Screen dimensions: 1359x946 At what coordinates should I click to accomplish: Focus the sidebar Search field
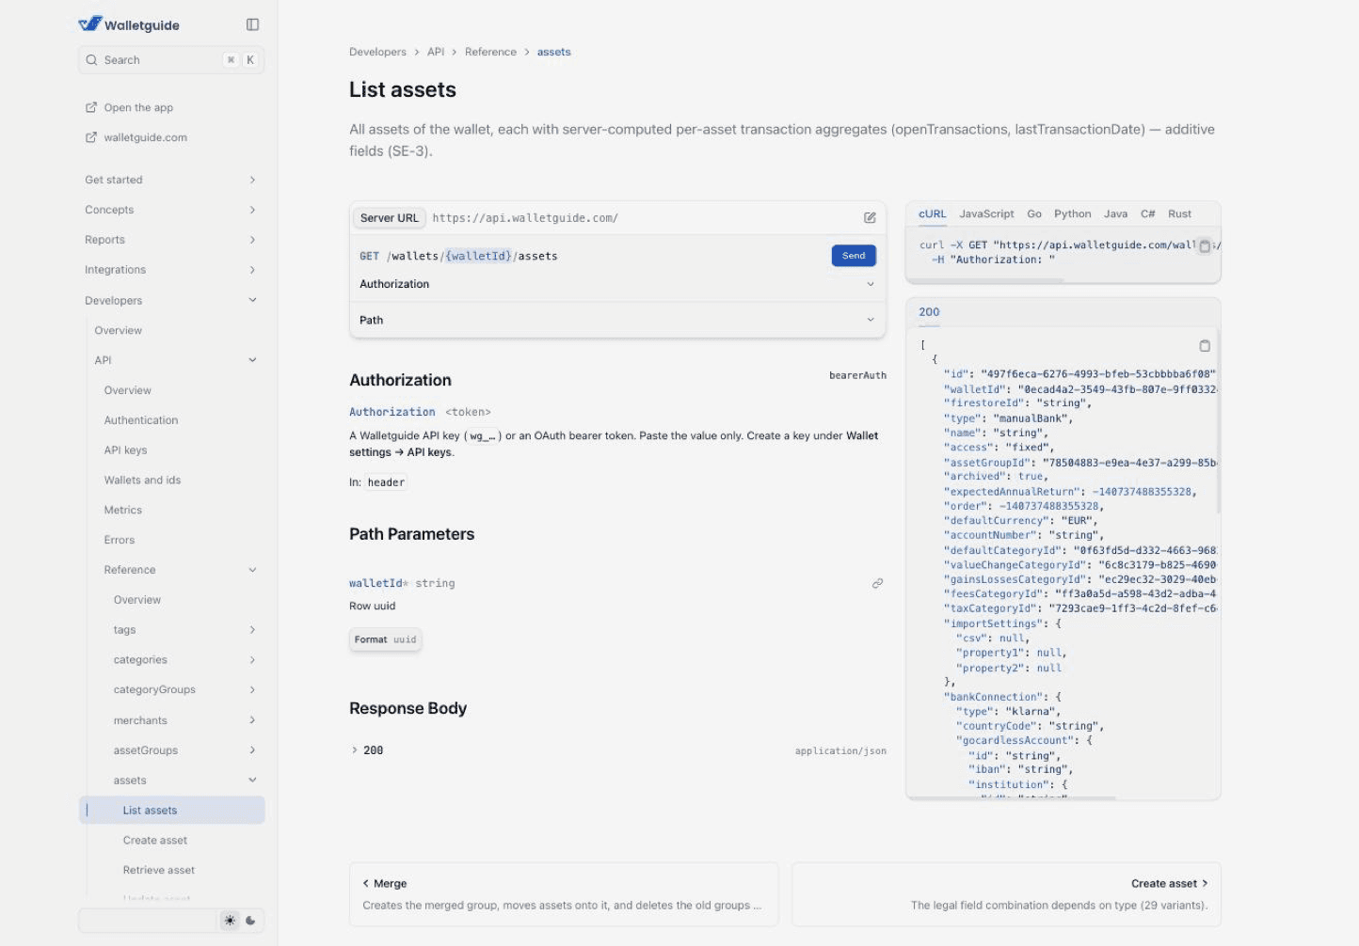pos(171,60)
